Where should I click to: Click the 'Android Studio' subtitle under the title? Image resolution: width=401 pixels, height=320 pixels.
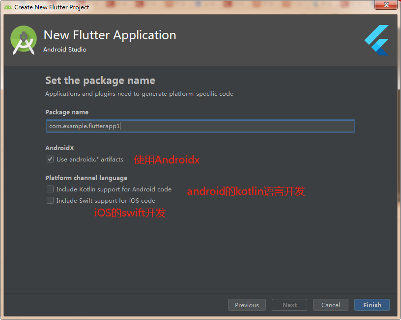point(65,49)
